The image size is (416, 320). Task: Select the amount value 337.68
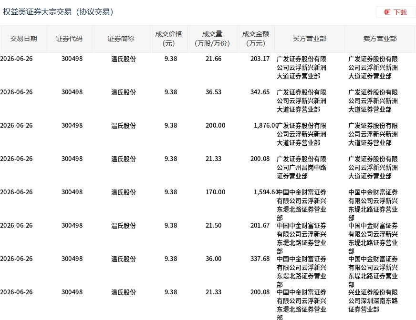(260, 259)
